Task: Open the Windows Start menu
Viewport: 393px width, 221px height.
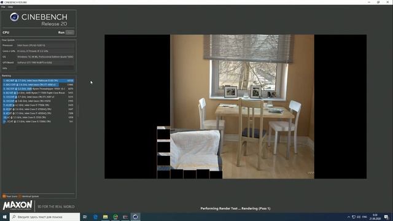Action: coord(4,217)
